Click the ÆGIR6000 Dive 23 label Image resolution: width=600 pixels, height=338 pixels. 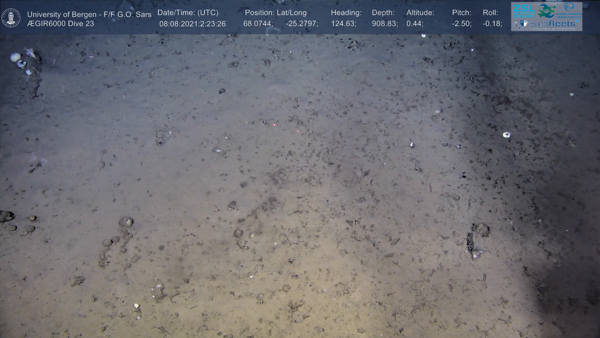pyautogui.click(x=60, y=24)
